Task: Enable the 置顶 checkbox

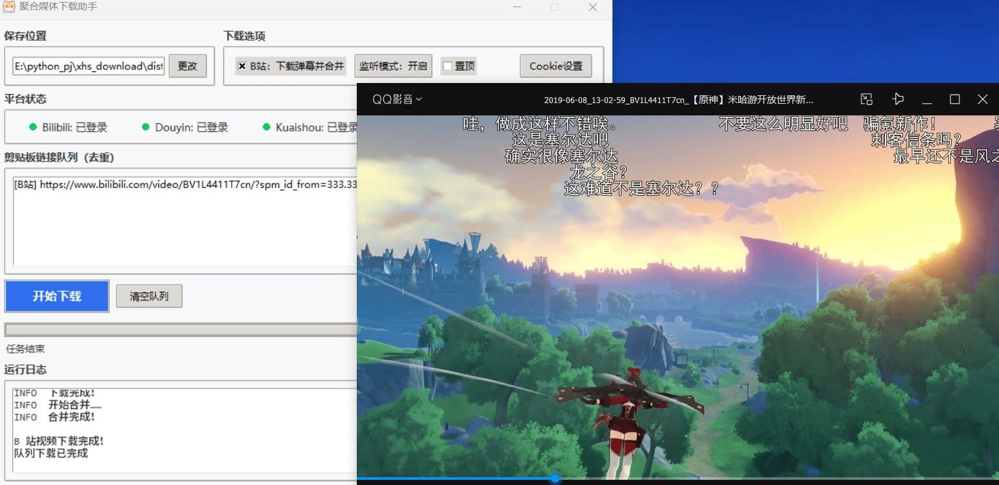Action: click(447, 66)
